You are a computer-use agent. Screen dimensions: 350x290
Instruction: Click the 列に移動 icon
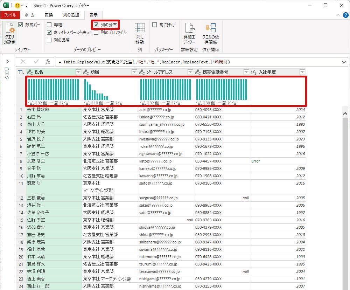pos(140,34)
